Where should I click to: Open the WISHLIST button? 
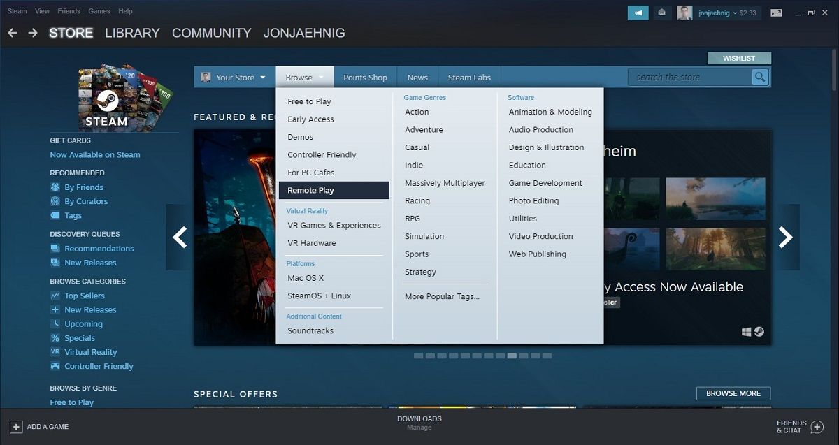(x=739, y=58)
